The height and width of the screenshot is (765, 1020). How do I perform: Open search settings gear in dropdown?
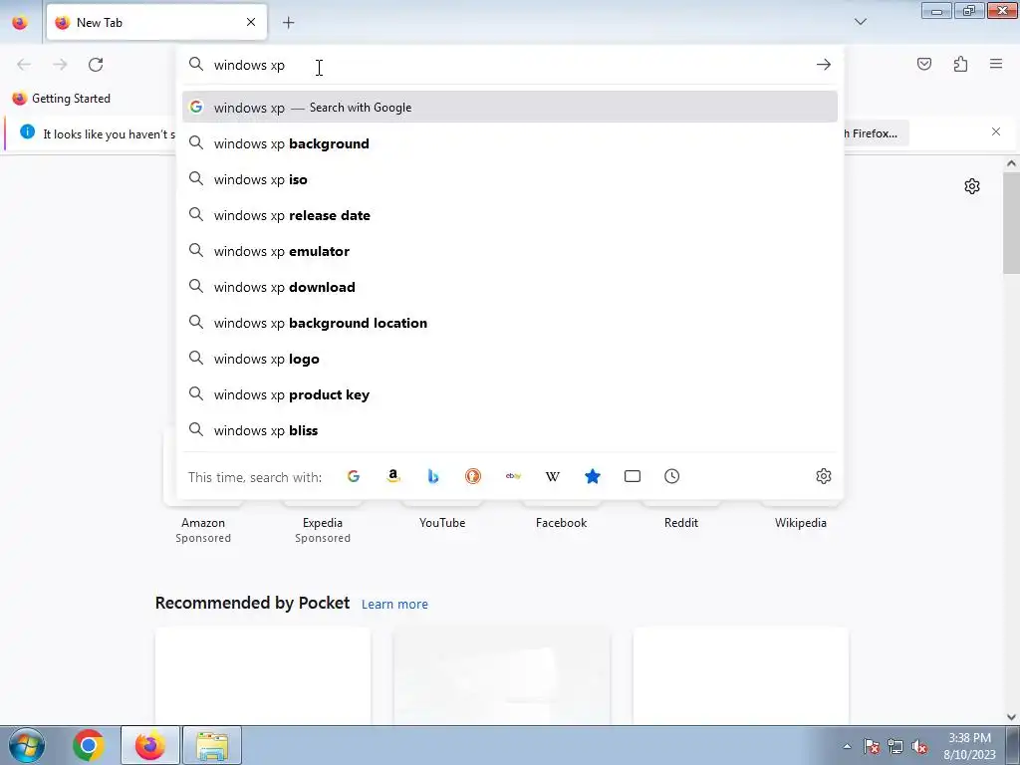click(824, 476)
